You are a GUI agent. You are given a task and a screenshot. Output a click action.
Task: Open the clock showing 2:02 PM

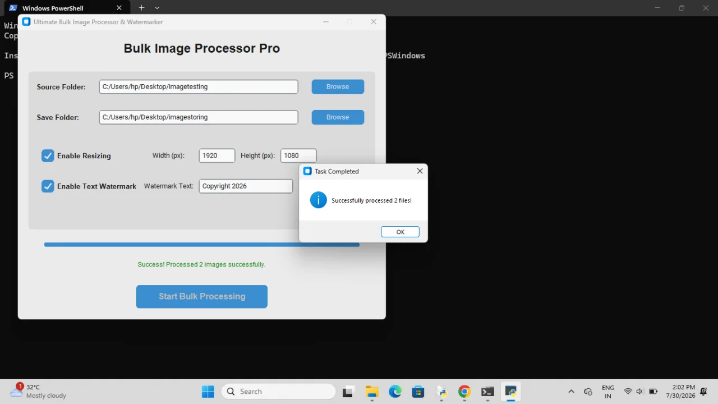pyautogui.click(x=680, y=391)
